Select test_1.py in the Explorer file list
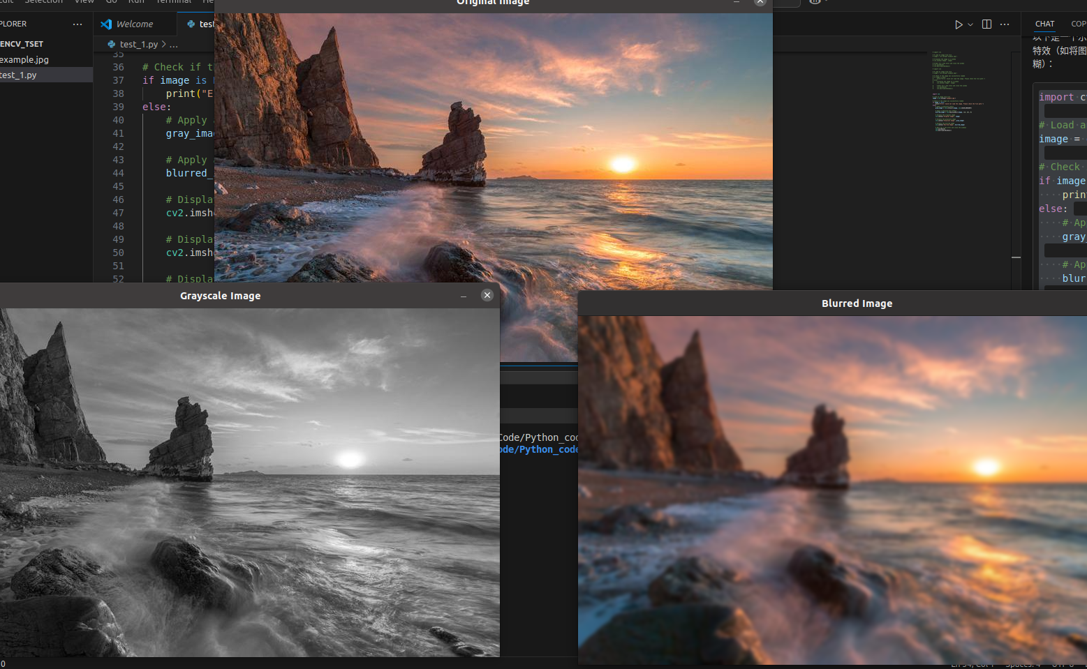Image resolution: width=1087 pixels, height=669 pixels. (x=46, y=75)
